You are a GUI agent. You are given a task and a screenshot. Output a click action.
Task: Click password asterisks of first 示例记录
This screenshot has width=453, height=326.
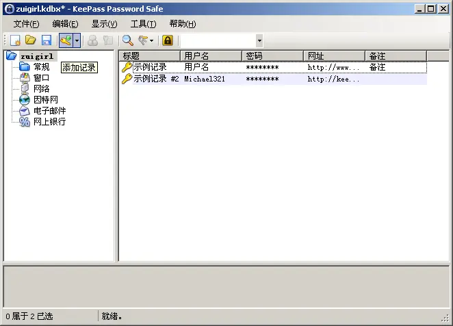(x=262, y=67)
